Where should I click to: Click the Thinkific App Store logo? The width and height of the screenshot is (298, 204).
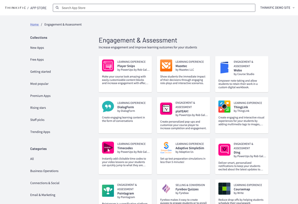point(25,8)
